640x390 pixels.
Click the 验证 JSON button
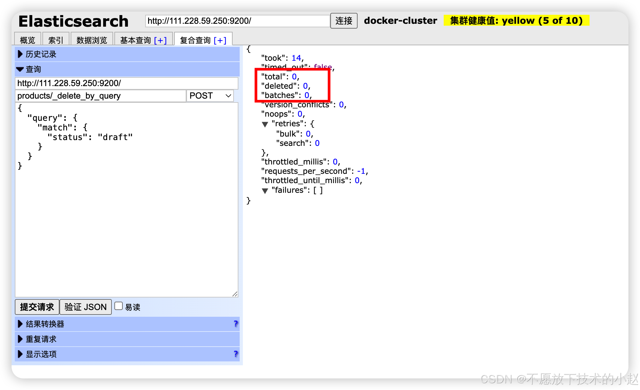tap(85, 307)
